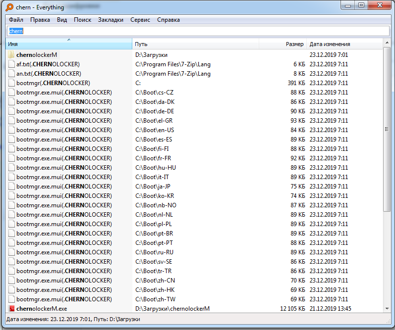
Task: Click the path C:\Boot\tr-TR
Action: pyautogui.click(x=154, y=271)
